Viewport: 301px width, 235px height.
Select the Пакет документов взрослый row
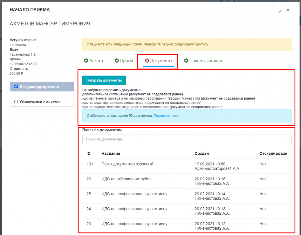click(x=187, y=166)
